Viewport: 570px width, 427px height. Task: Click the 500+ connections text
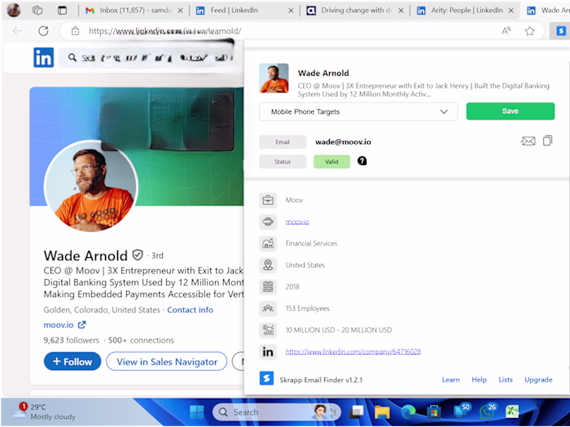click(x=141, y=340)
